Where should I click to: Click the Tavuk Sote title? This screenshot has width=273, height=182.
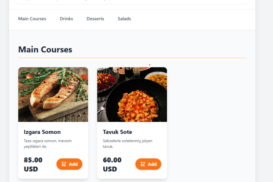[117, 132]
